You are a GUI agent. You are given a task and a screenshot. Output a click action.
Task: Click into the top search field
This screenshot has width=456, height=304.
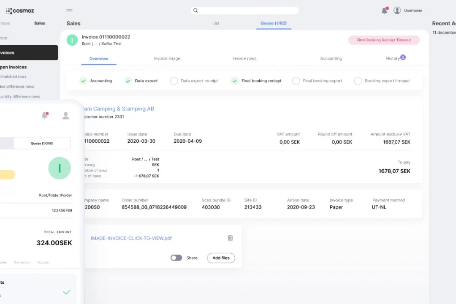click(x=249, y=11)
